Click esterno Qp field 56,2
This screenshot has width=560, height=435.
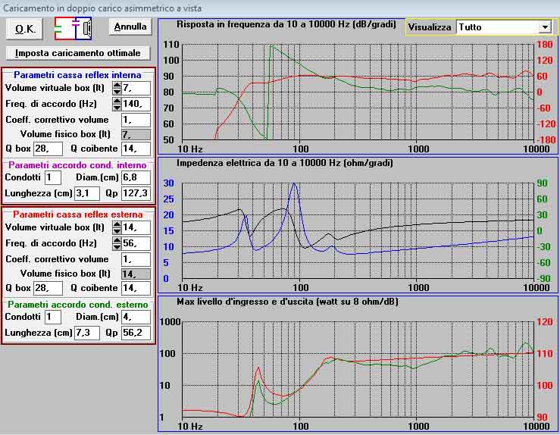pos(136,333)
